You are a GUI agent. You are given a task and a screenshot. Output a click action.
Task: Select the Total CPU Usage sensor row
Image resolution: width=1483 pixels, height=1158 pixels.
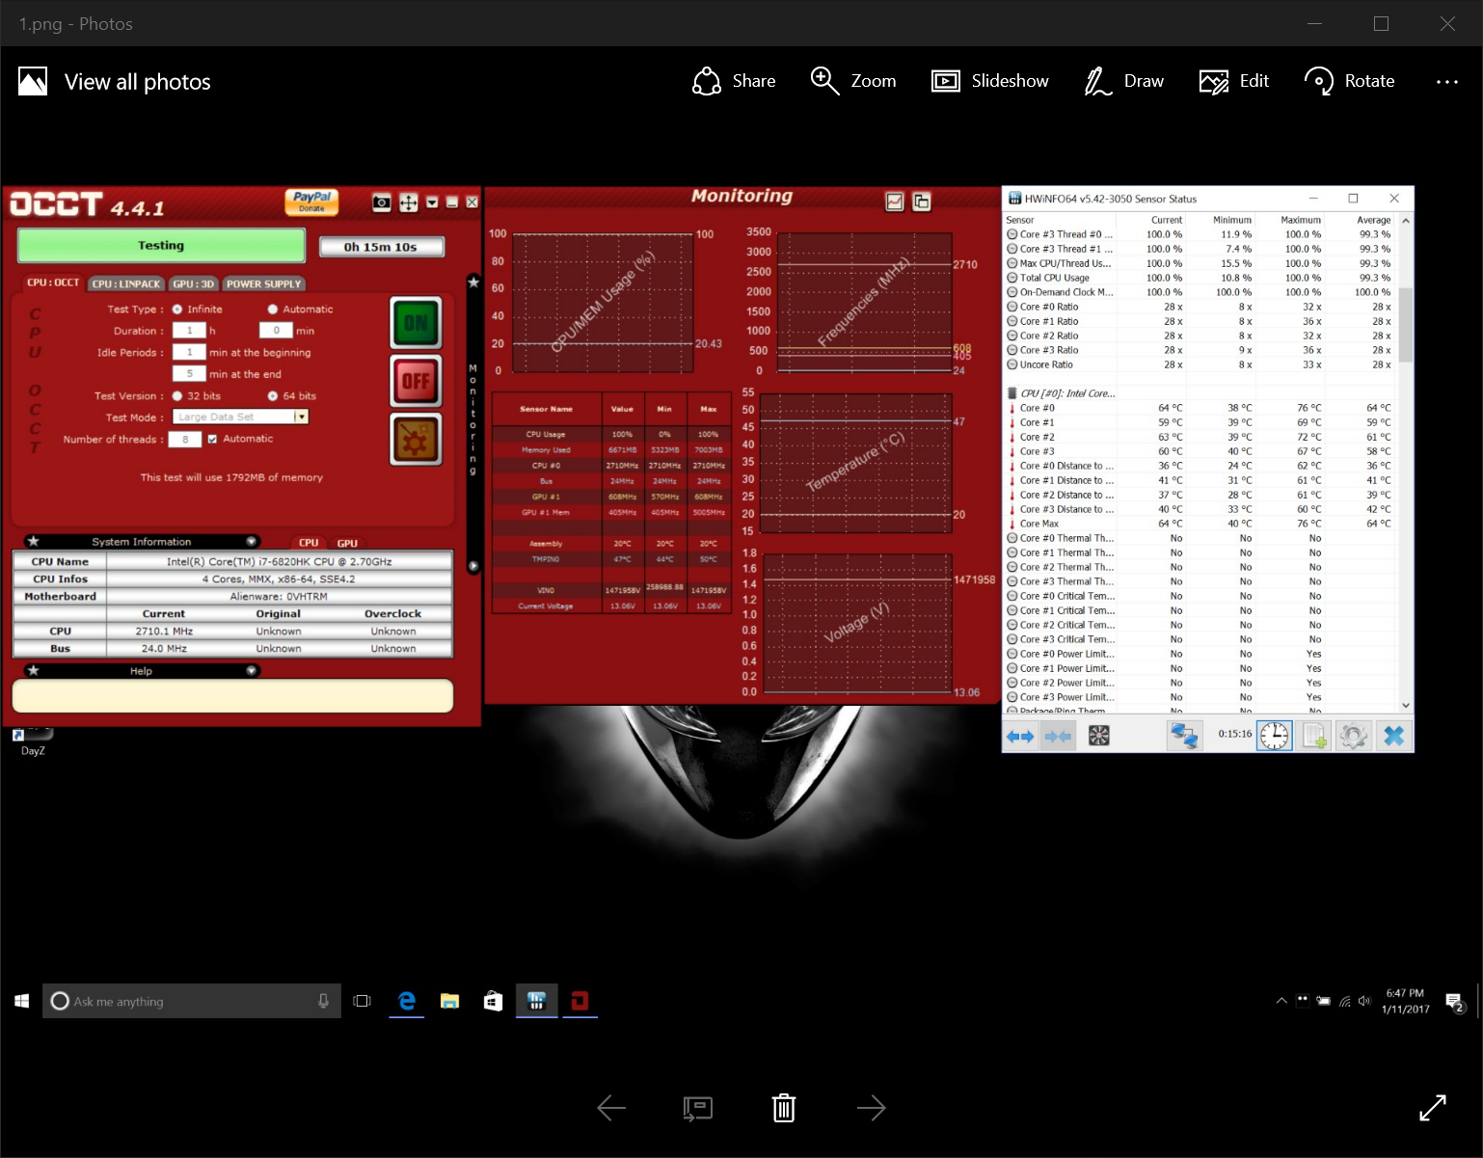[1200, 278]
